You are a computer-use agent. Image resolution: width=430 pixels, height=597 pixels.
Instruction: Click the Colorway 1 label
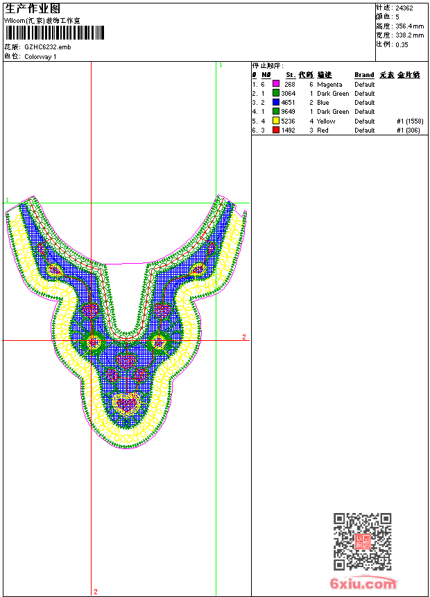tap(40, 57)
